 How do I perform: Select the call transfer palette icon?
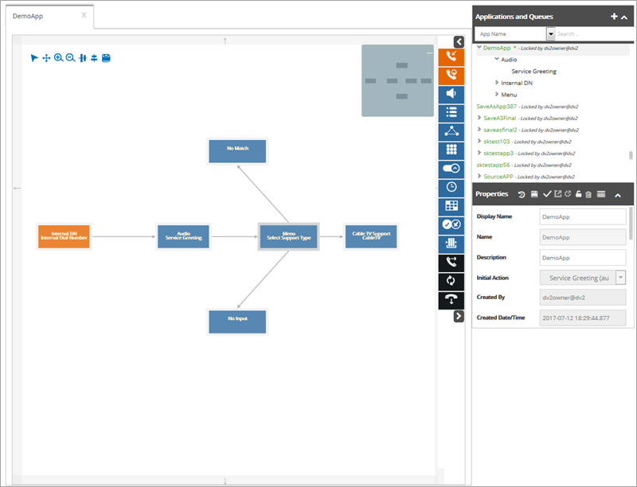451,262
